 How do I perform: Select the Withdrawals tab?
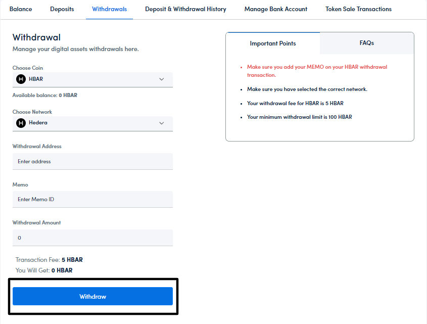pos(109,9)
